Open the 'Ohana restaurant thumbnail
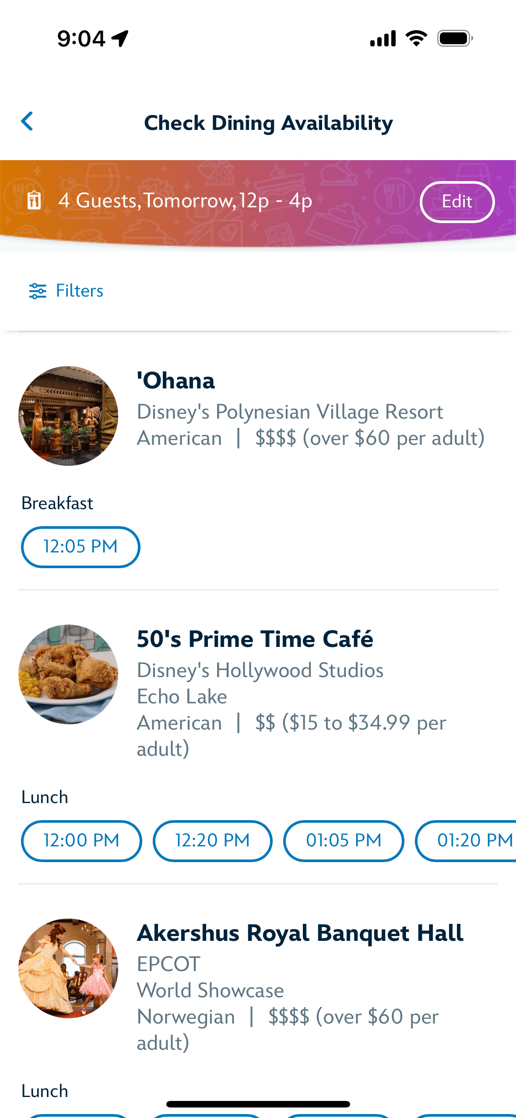Image resolution: width=516 pixels, height=1118 pixels. pyautogui.click(x=68, y=416)
